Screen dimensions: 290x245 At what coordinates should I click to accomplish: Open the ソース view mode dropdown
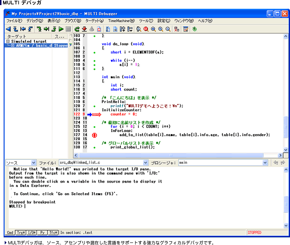[33, 163]
